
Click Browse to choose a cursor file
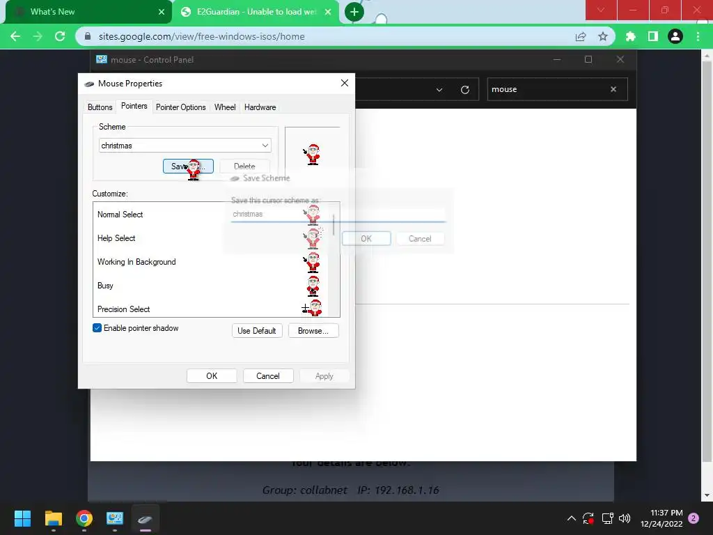coord(313,331)
